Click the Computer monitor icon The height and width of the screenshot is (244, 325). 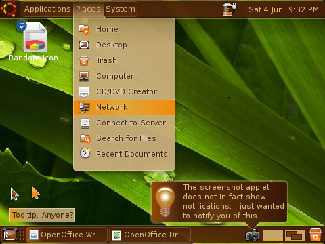[x=84, y=76]
